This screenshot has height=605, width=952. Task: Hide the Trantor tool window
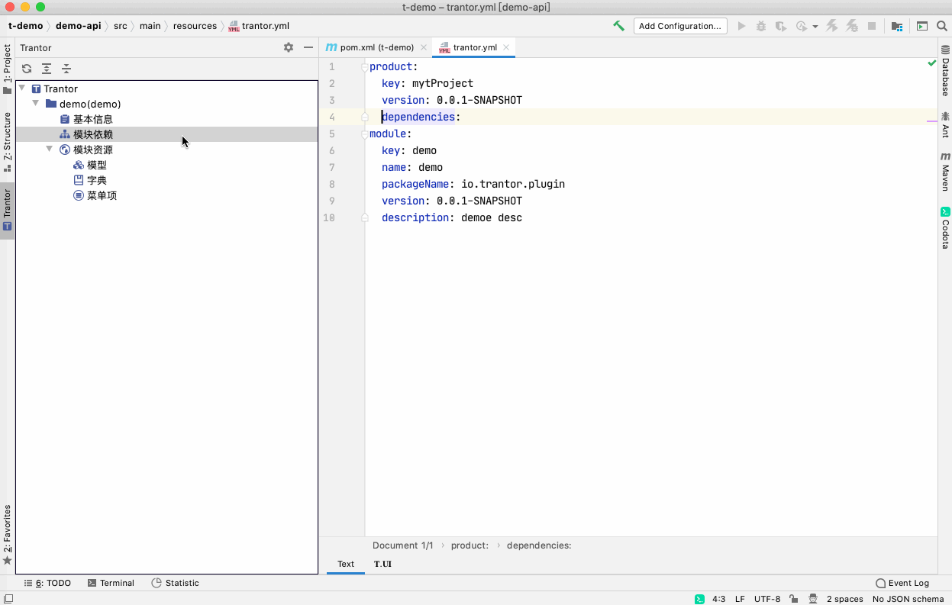point(308,47)
